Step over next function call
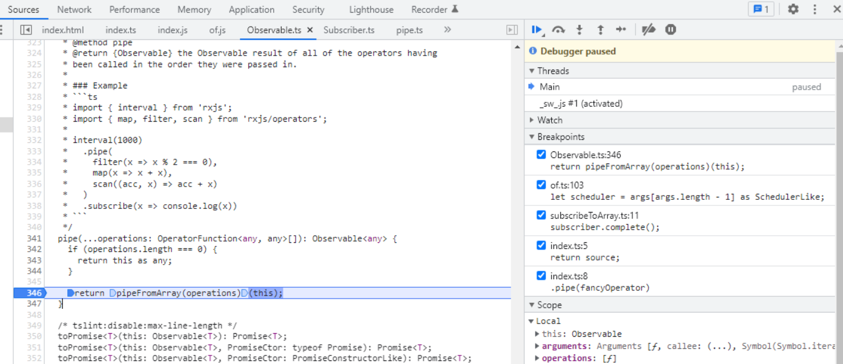843x364 pixels. (558, 30)
